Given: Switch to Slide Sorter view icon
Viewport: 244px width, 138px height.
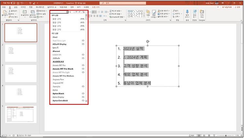Looking at the screenshot, I should 204,135.
